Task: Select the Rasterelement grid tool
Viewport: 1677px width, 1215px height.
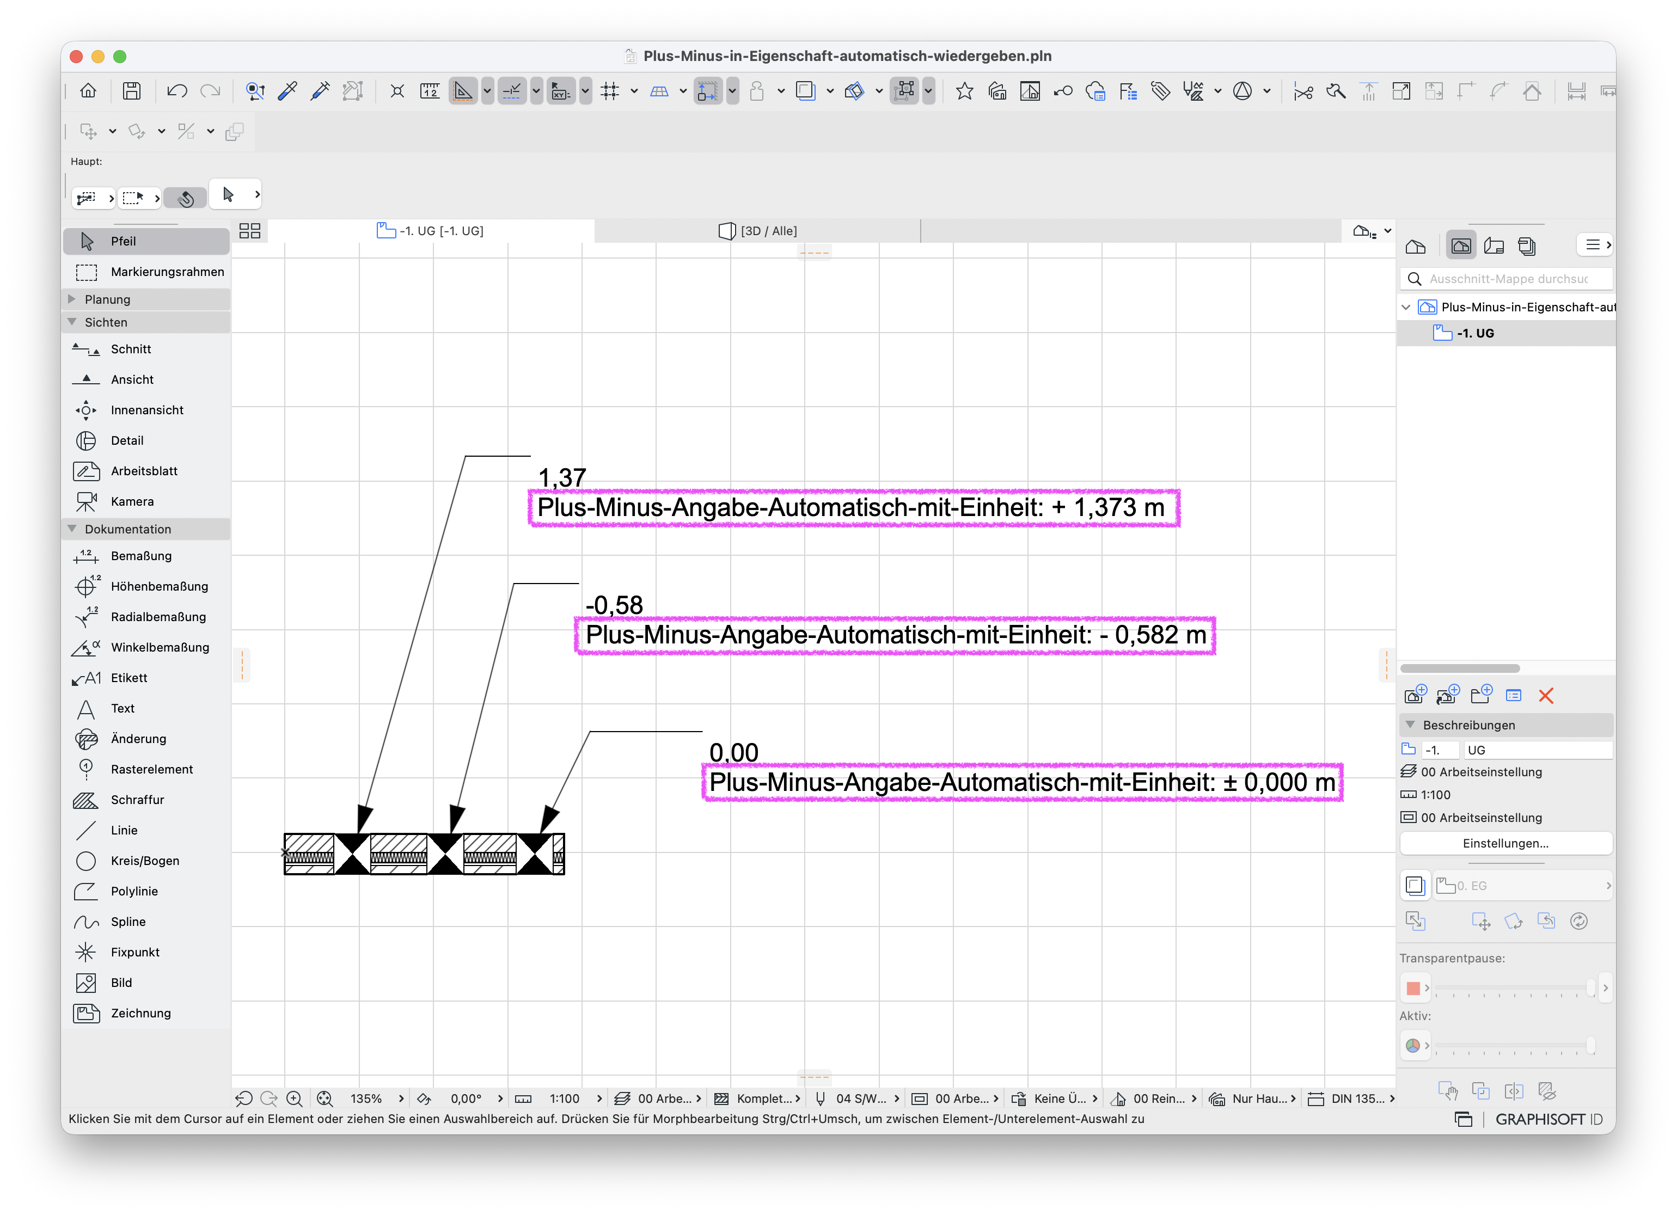Action: (x=146, y=769)
